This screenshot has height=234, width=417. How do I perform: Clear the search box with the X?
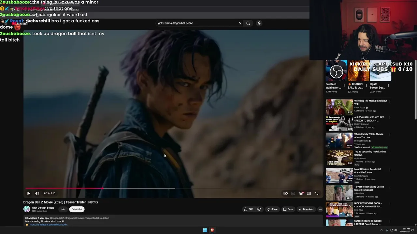click(x=240, y=23)
